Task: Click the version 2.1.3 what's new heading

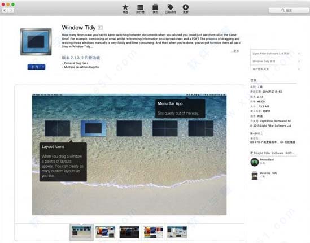Action: pyautogui.click(x=81, y=58)
